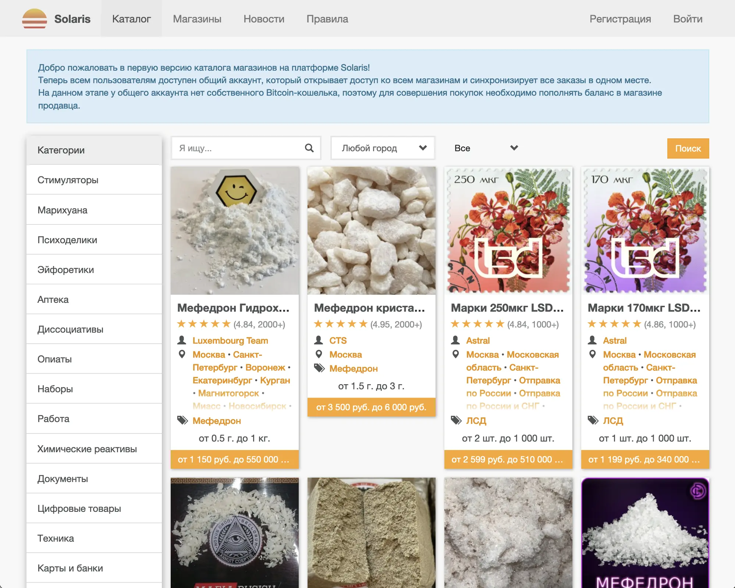Click the user icon beside CTS seller

pyautogui.click(x=319, y=340)
